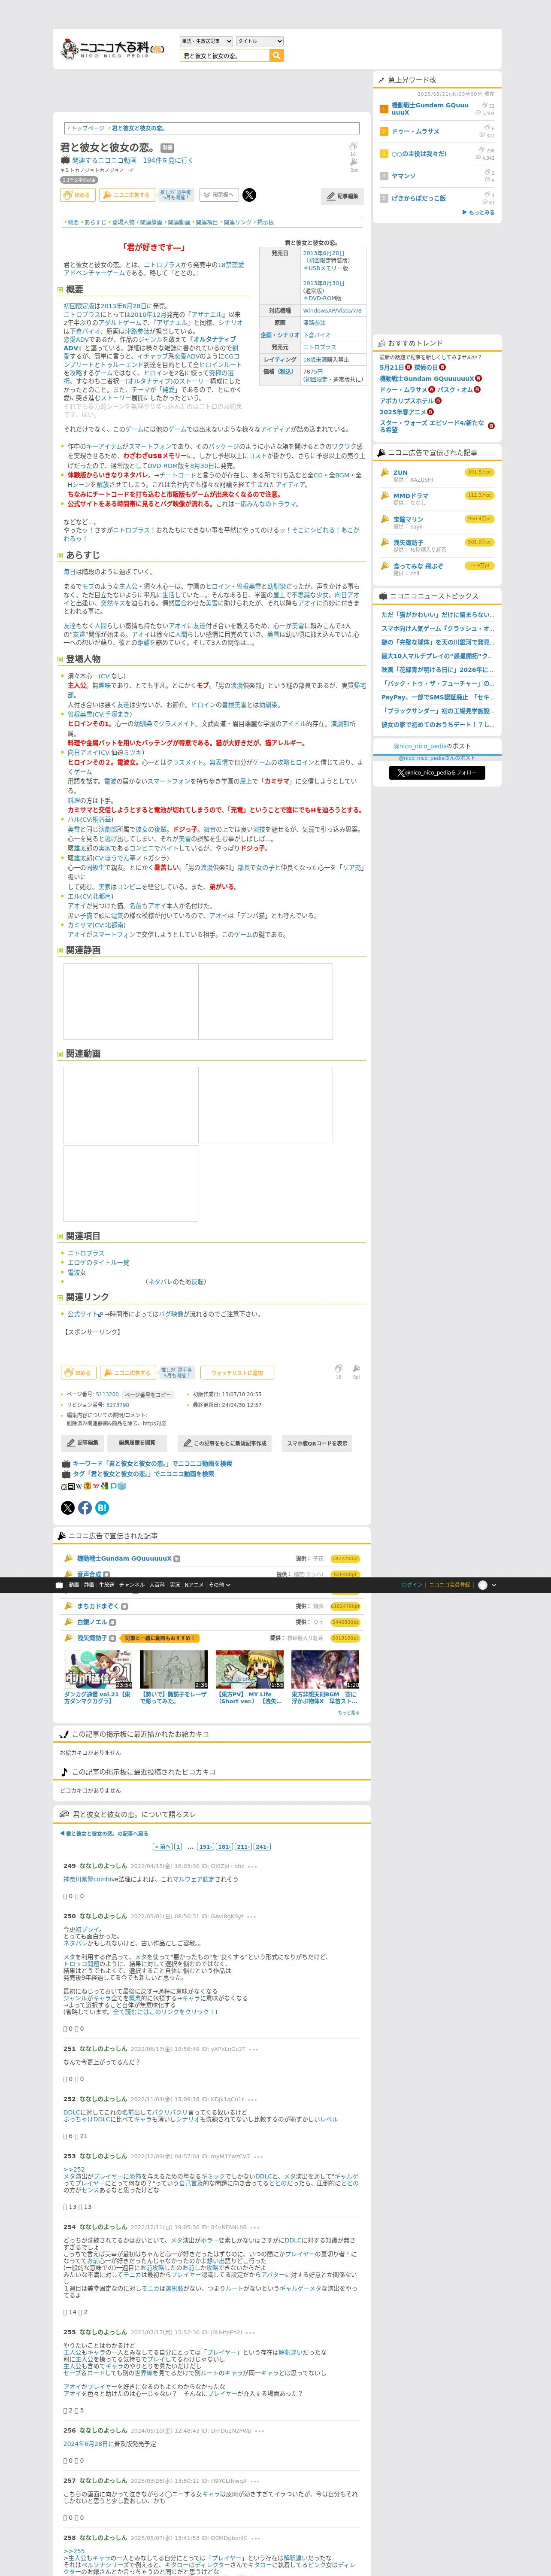This screenshot has width=551, height=2576.
Task: Open the タイトル search-type dropdown
Action: 259,41
